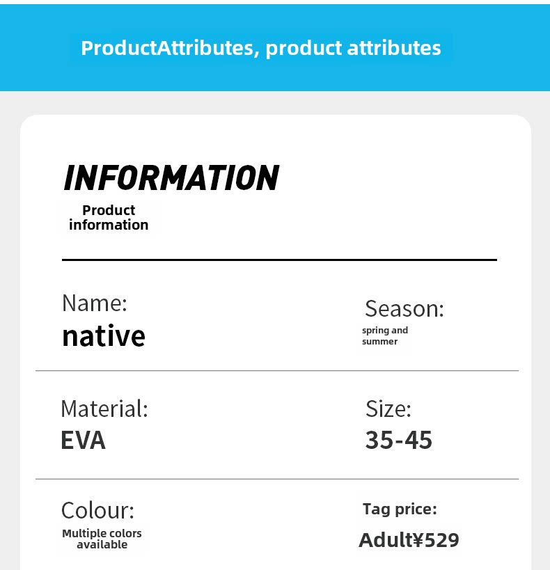Viewport: 550px width, 570px height.
Task: Select the 'Product information' subtitle
Action: click(x=109, y=217)
